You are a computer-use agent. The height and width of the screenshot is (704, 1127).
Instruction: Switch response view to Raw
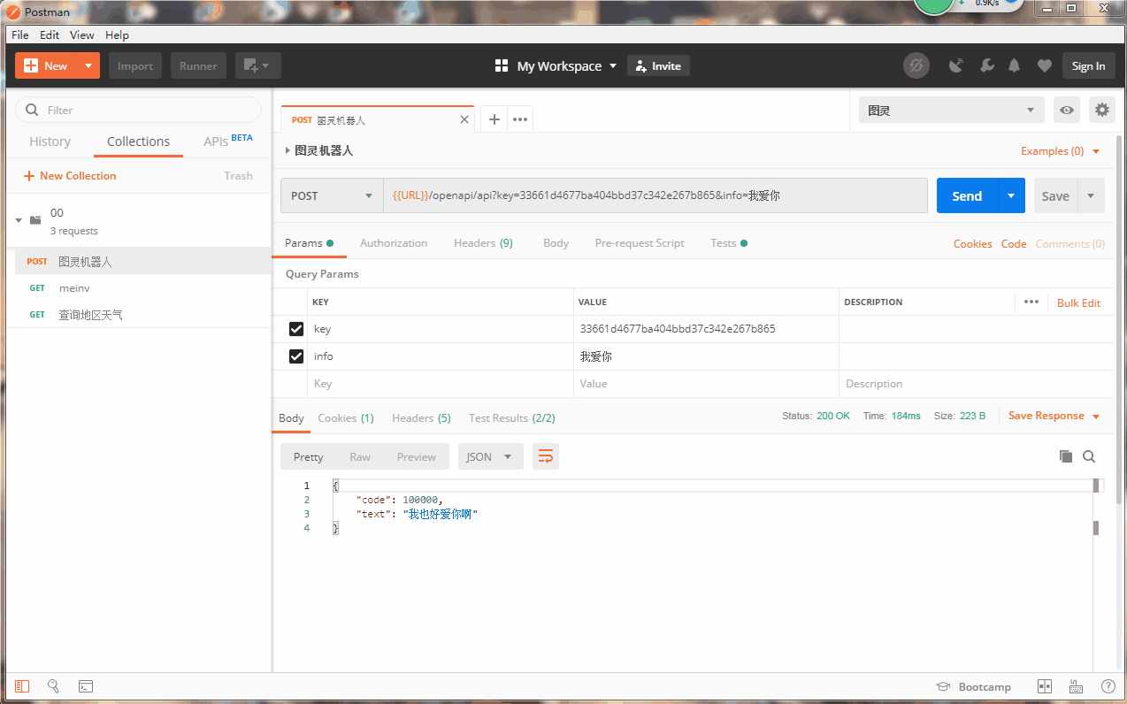pos(360,456)
